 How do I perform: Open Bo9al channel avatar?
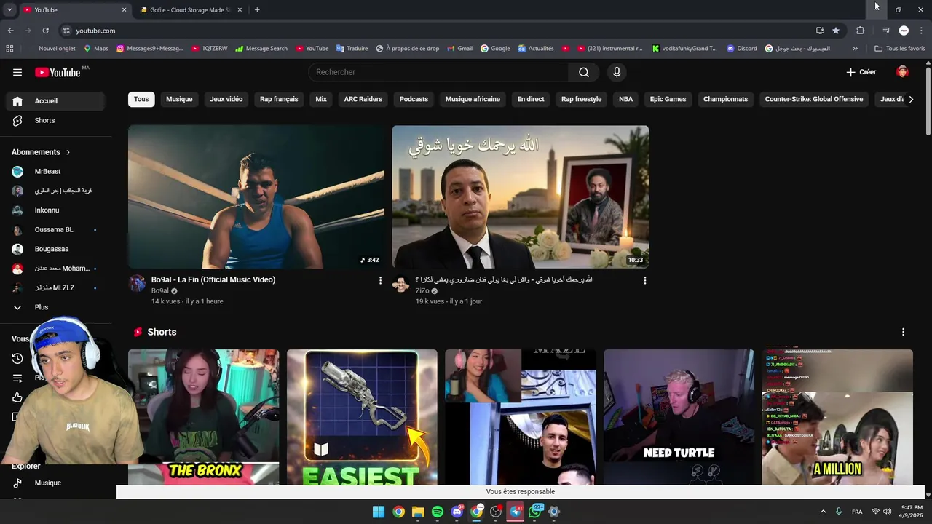coord(138,283)
